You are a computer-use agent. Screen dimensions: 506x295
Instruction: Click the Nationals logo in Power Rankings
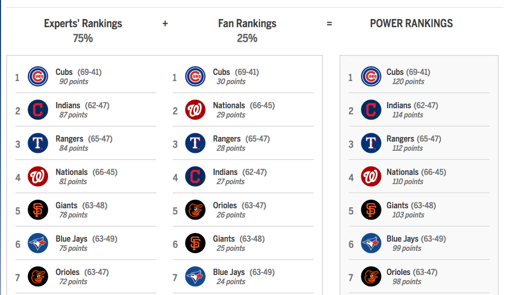click(x=371, y=177)
